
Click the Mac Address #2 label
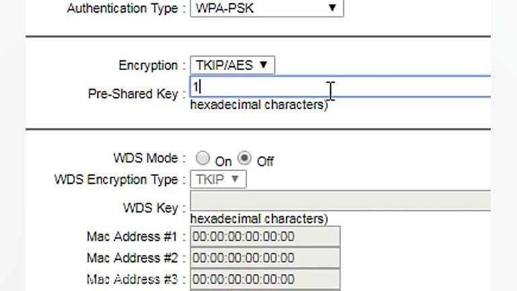[131, 258]
